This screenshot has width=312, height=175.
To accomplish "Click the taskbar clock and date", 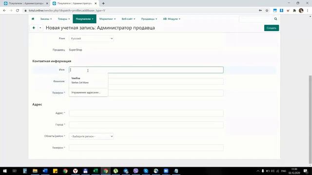I will point(294,171).
